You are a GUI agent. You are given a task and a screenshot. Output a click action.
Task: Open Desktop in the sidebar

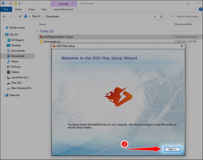[x=16, y=45]
